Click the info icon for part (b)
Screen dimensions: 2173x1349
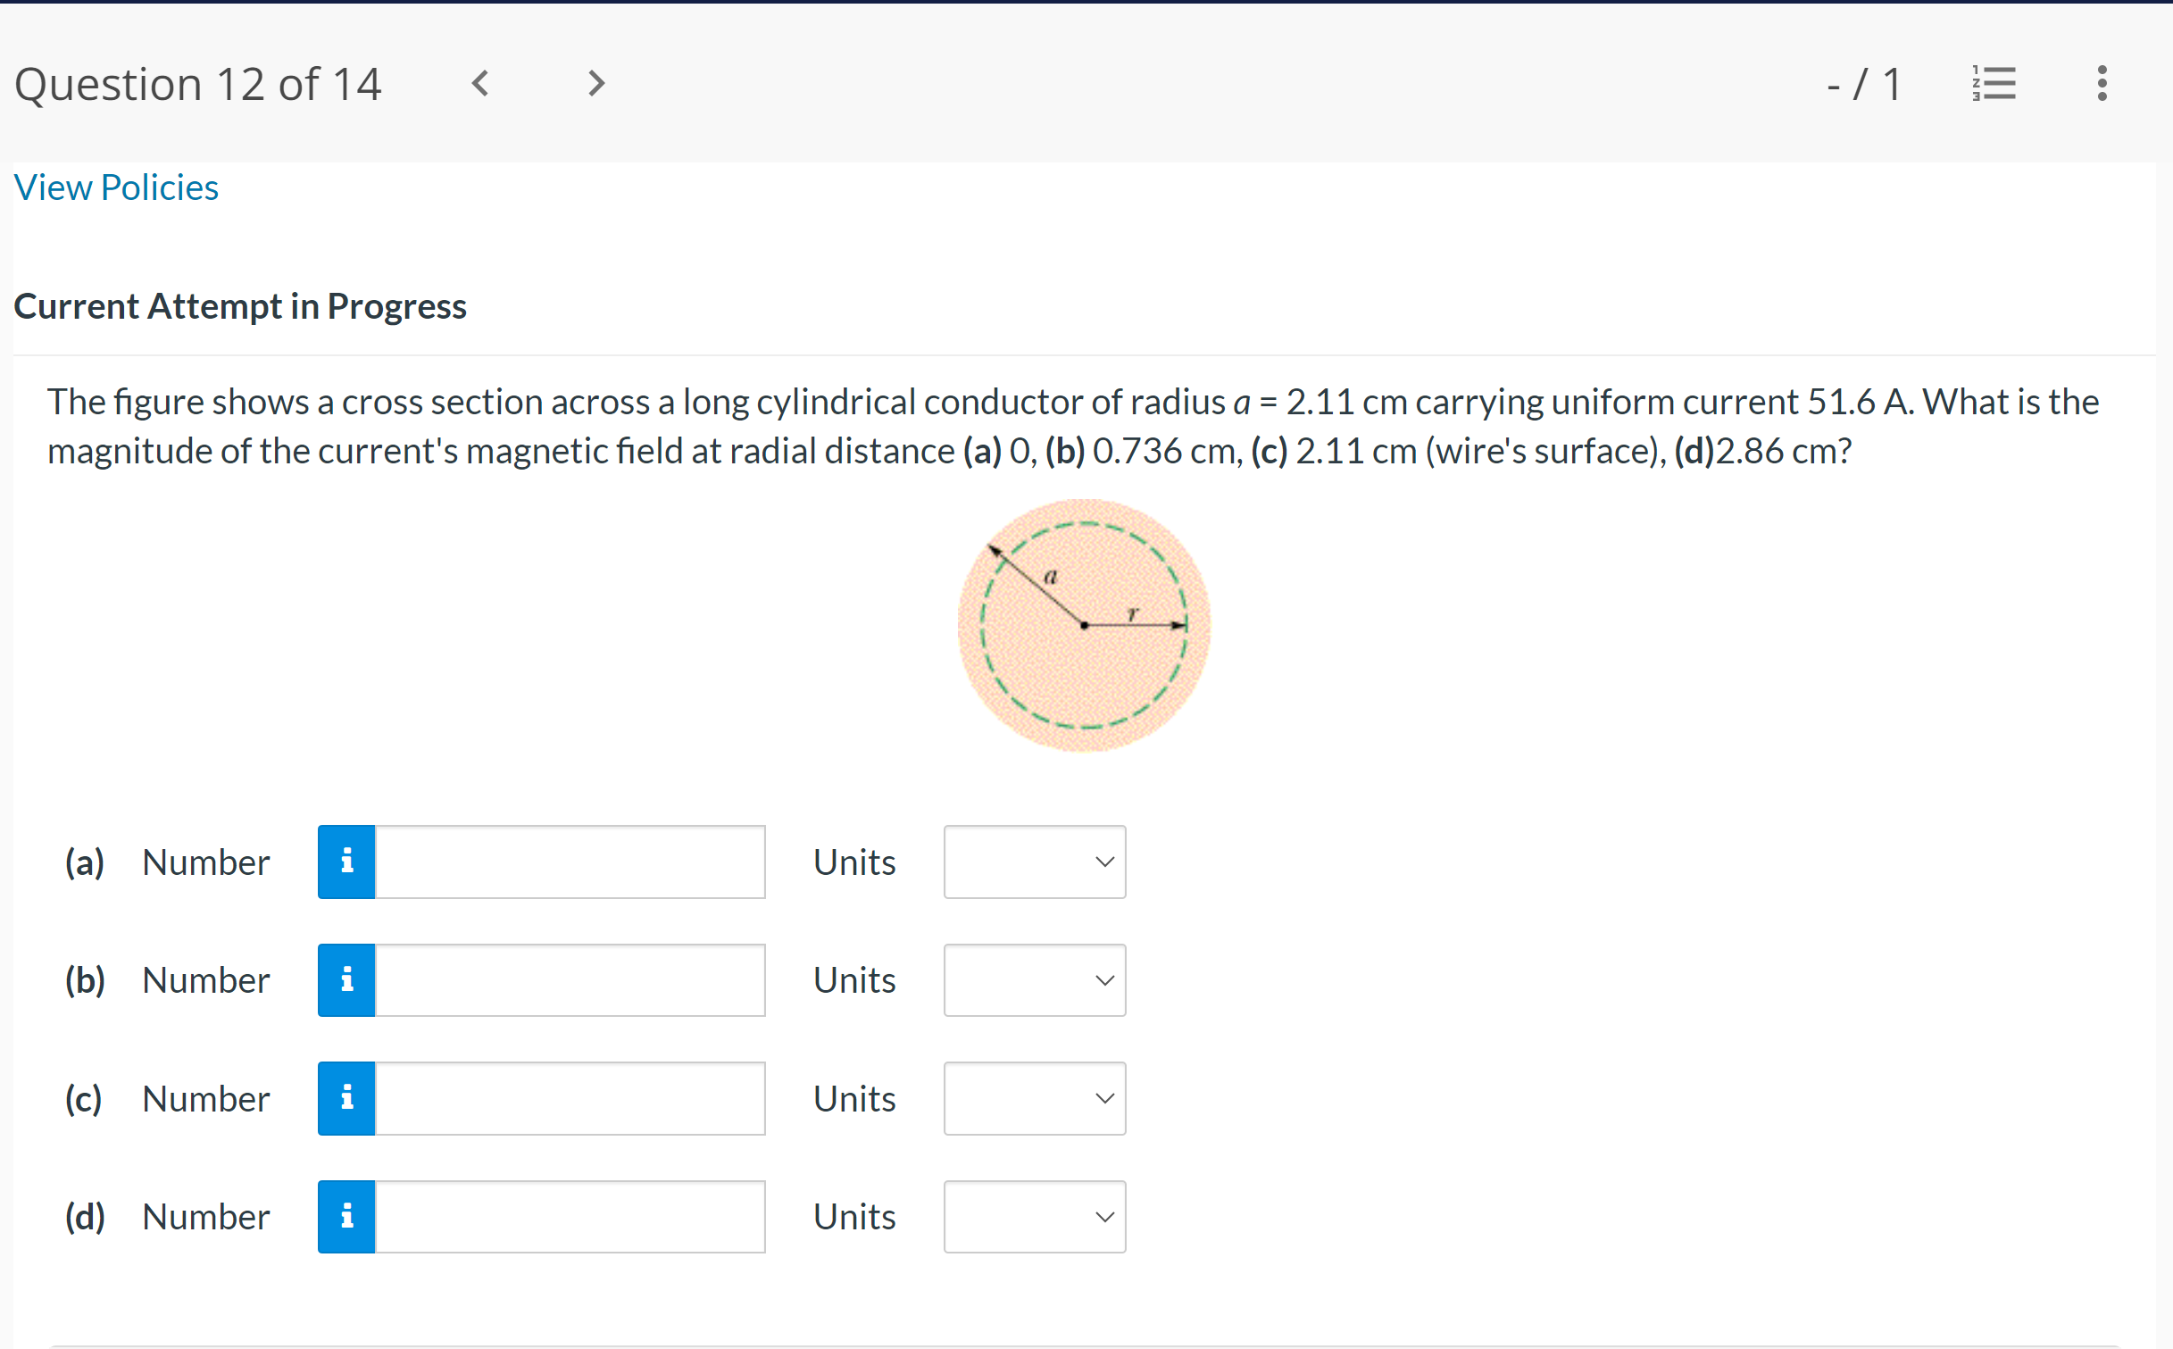click(x=346, y=980)
